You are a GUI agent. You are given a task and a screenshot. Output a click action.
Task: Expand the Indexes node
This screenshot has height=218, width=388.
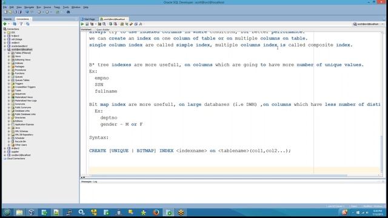(x=9, y=63)
